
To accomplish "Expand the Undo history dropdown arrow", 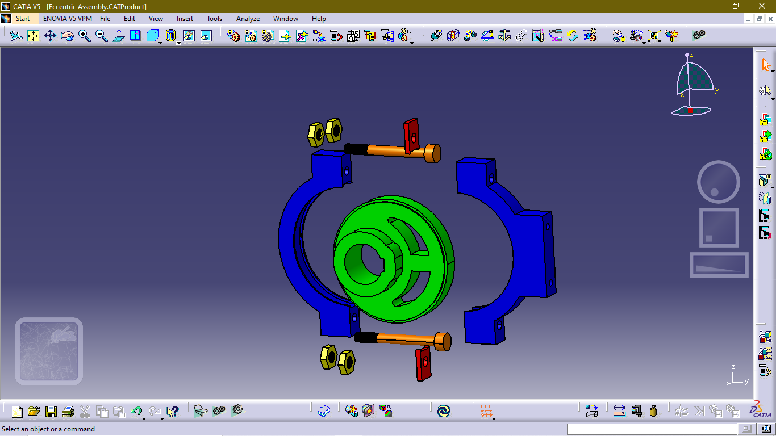I will click(x=144, y=419).
